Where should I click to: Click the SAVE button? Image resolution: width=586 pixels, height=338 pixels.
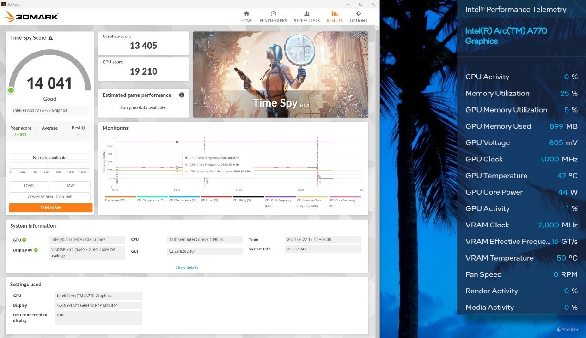click(71, 186)
